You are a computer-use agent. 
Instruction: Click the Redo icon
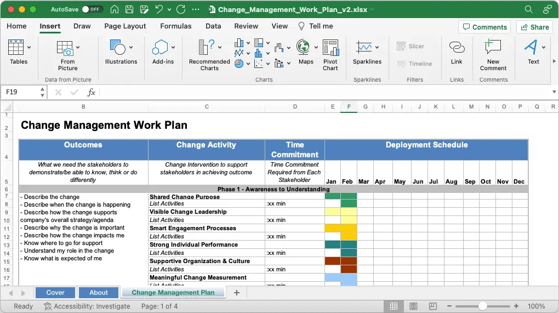181,9
